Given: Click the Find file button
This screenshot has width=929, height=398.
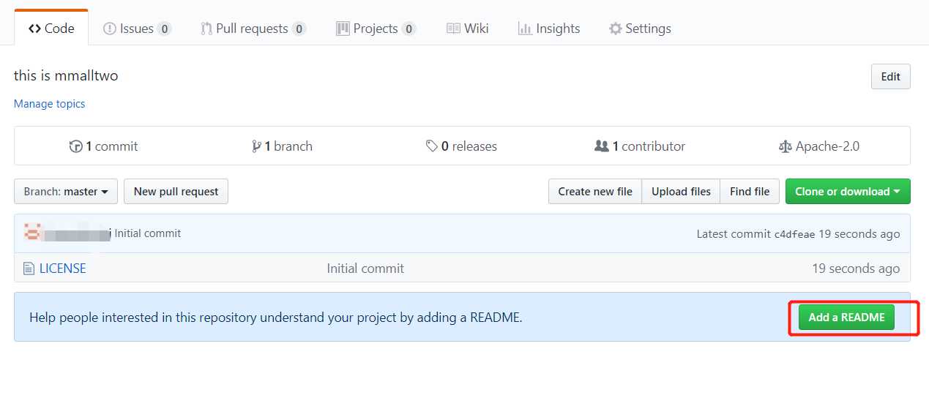Looking at the screenshot, I should tap(750, 192).
